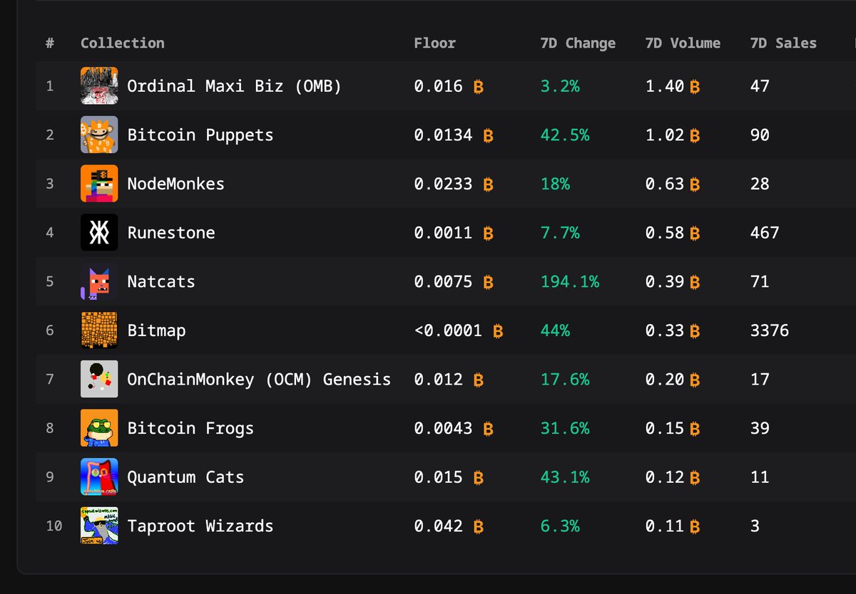
Task: Open the Bitcoin Puppets collection name link
Action: click(200, 135)
